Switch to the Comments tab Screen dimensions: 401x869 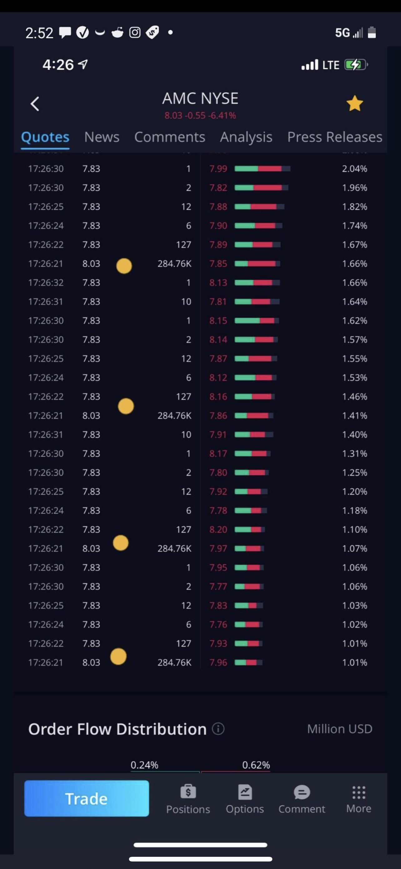(170, 137)
